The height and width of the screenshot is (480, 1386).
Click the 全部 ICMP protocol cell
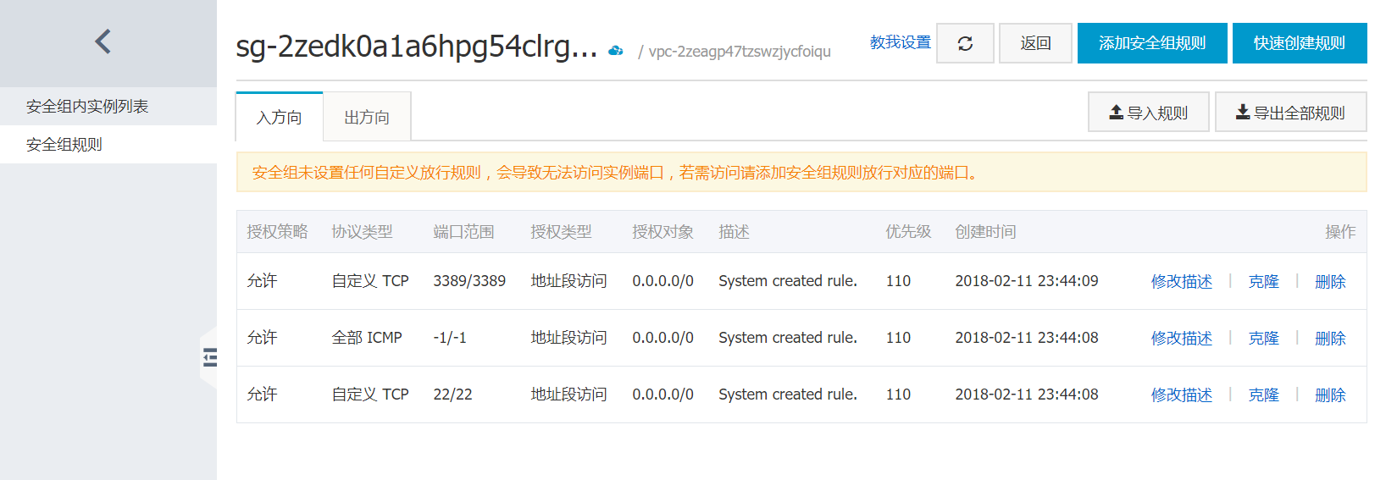click(x=367, y=338)
